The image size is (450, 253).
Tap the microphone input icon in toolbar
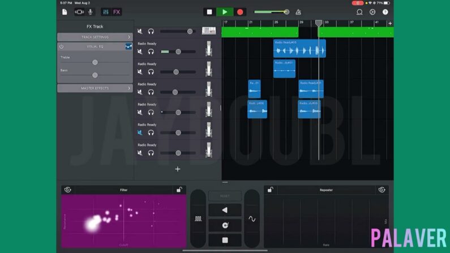coord(91,12)
